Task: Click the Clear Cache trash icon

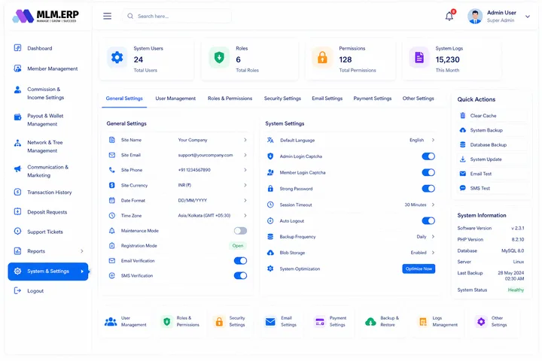Action: (x=462, y=115)
